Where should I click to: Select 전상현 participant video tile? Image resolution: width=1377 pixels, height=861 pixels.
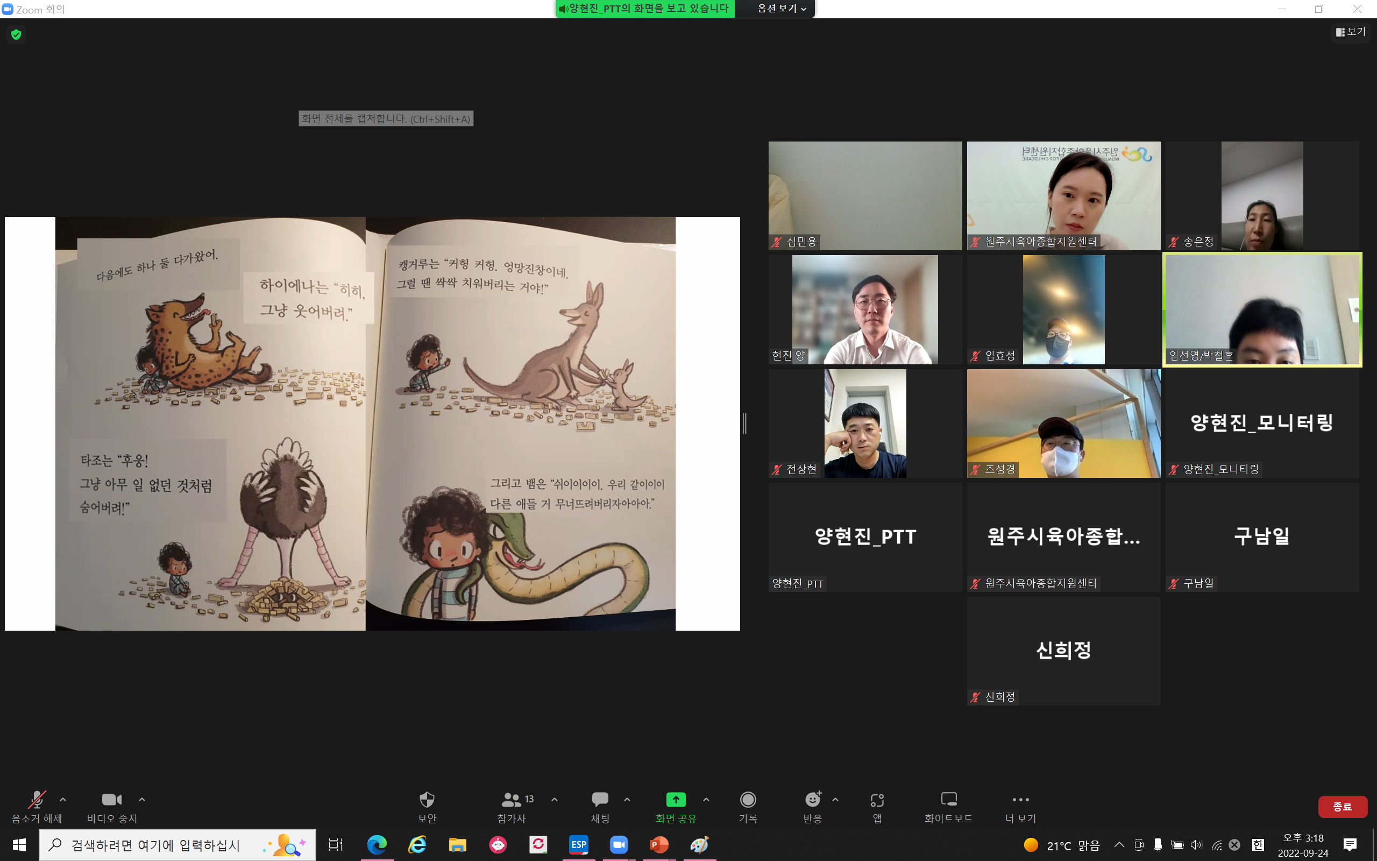coord(865,424)
